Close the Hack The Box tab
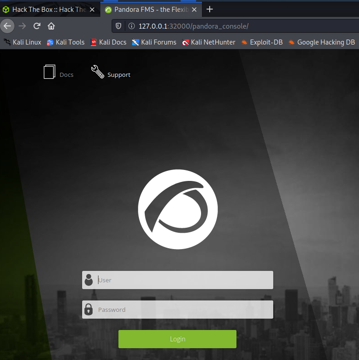 click(92, 10)
